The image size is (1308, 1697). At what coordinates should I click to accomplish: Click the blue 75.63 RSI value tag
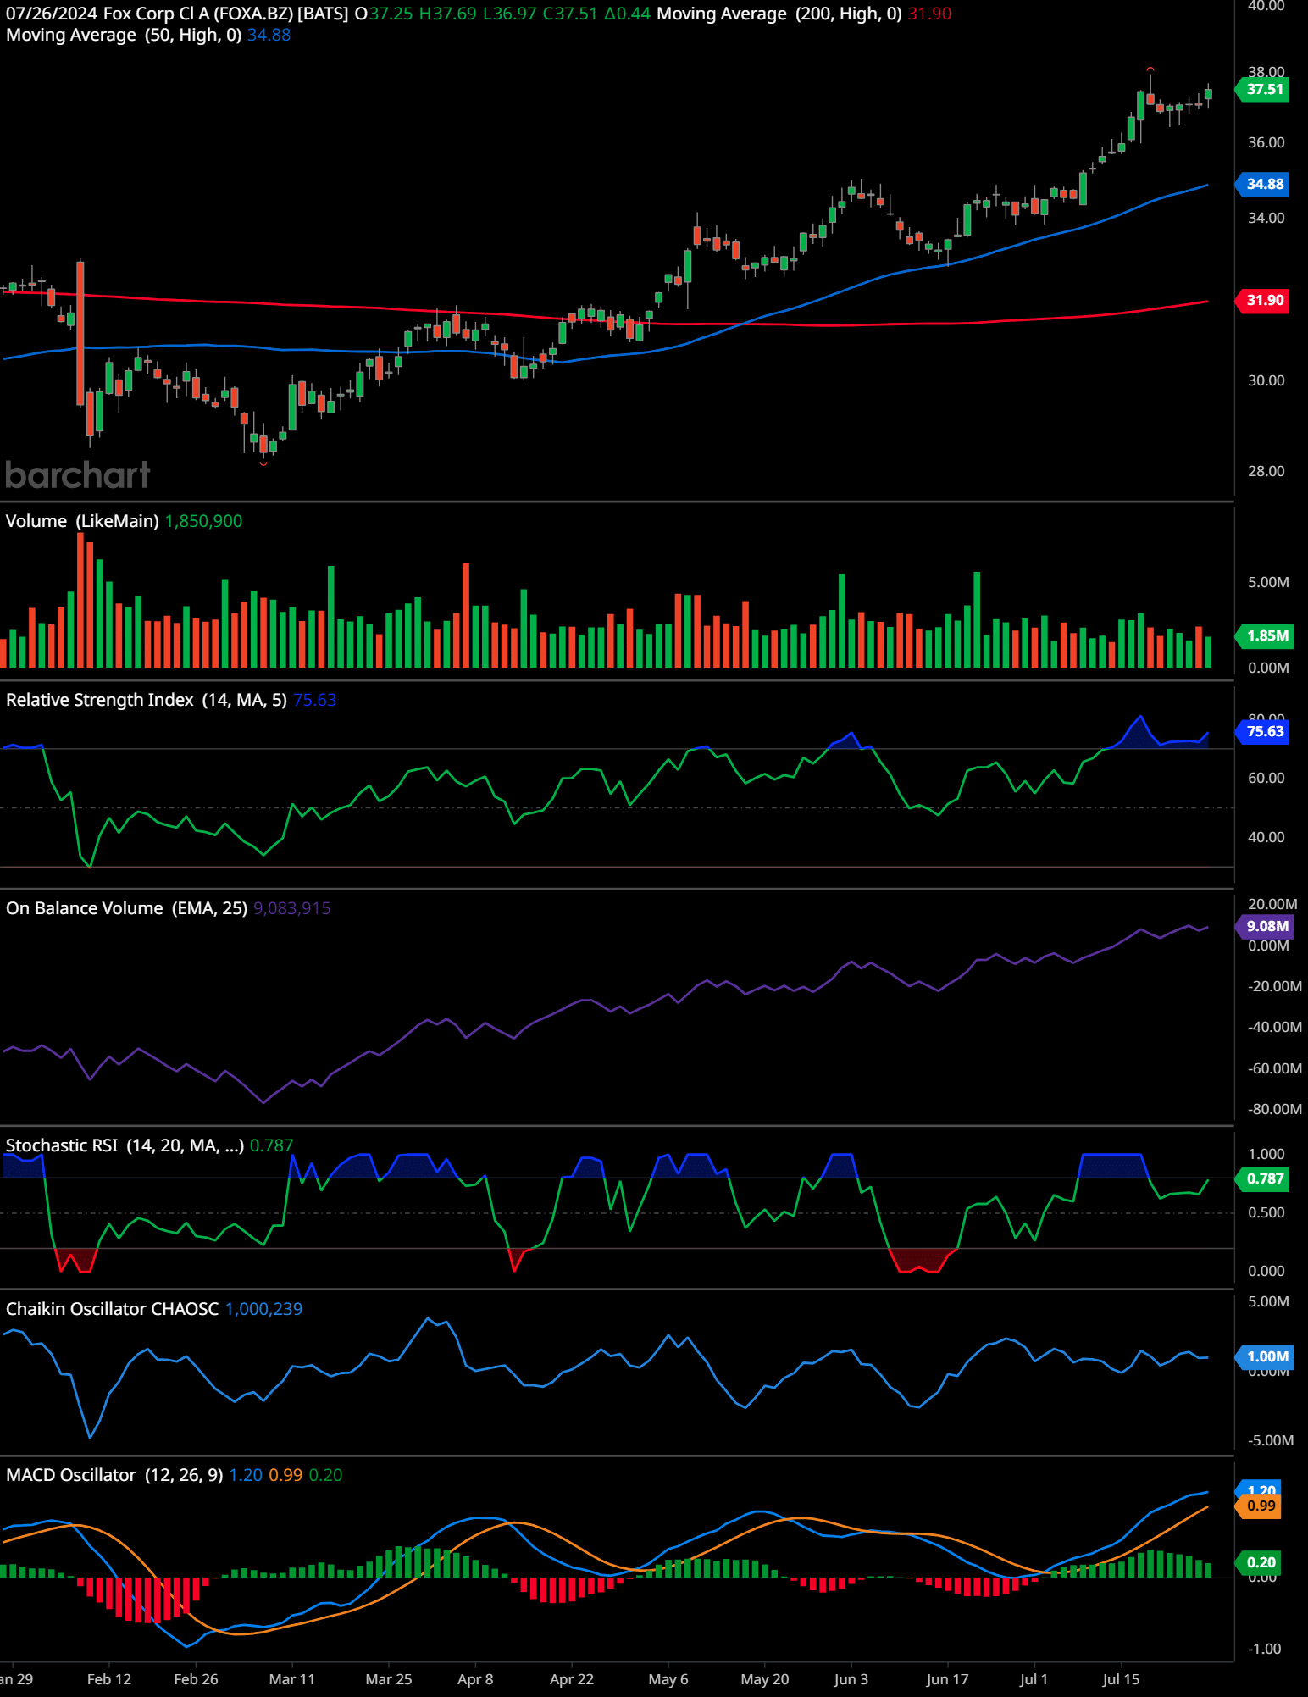point(1263,731)
